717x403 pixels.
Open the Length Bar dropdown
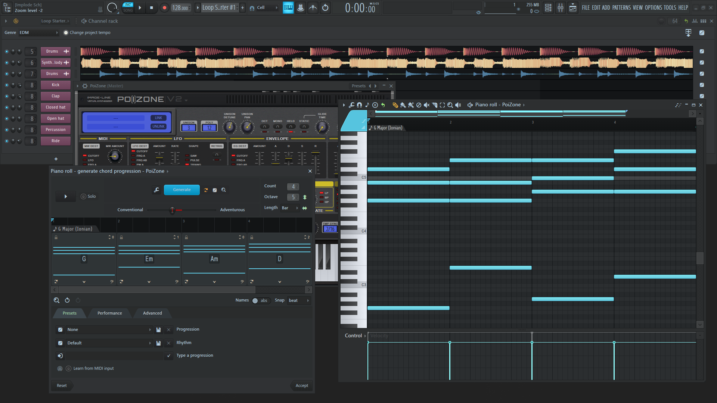click(290, 208)
